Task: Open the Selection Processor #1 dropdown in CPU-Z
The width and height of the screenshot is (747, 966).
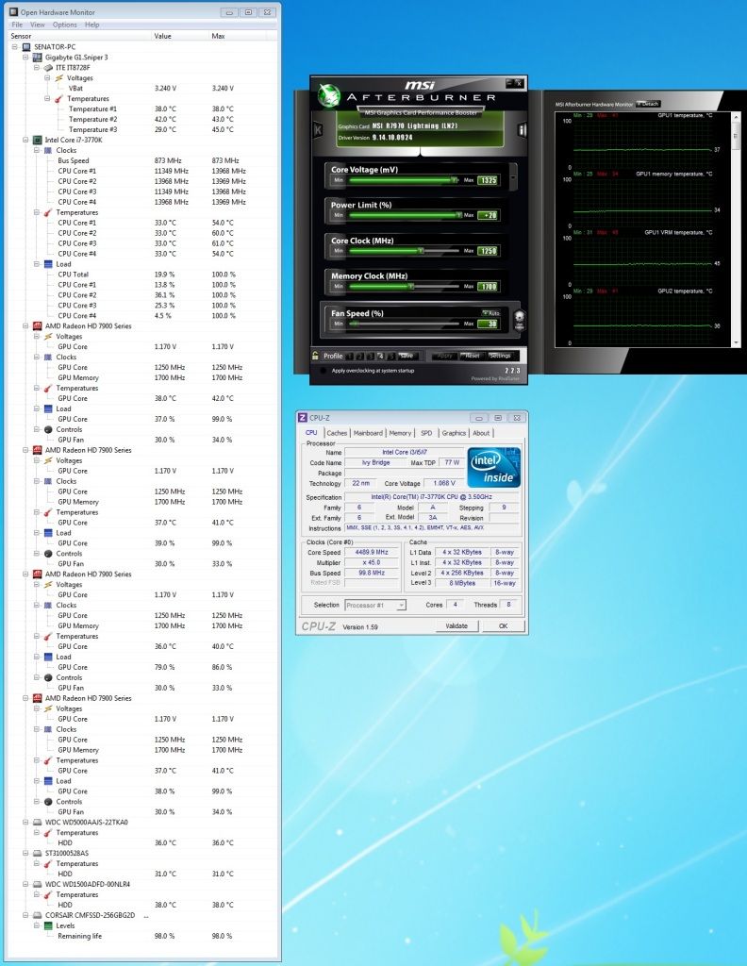Action: point(375,605)
